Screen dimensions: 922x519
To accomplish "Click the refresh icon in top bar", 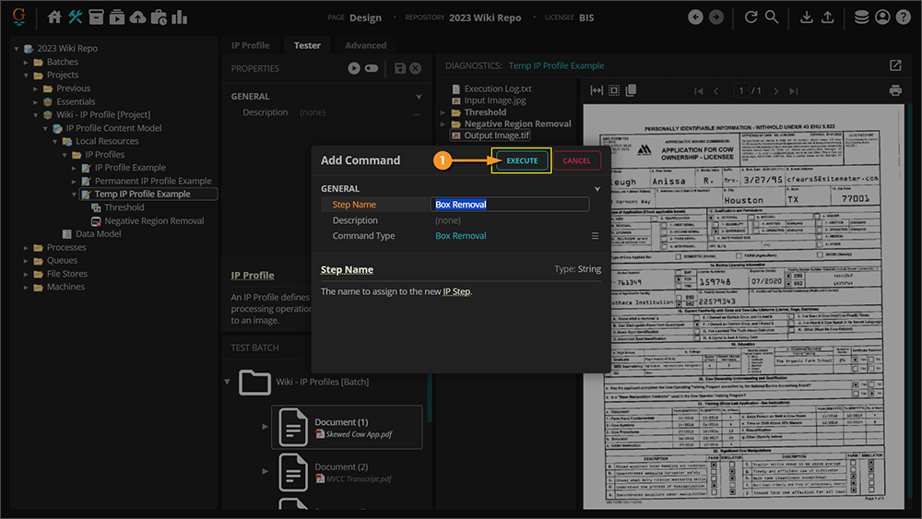I will (751, 18).
